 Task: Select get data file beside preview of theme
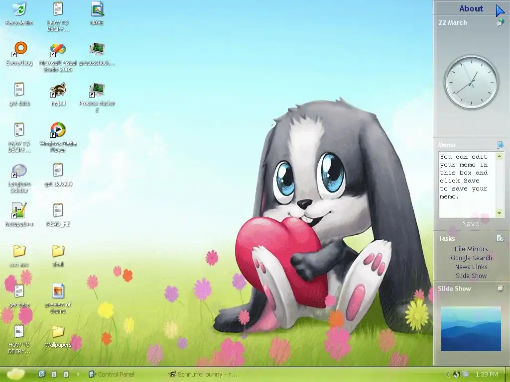[x=19, y=295]
